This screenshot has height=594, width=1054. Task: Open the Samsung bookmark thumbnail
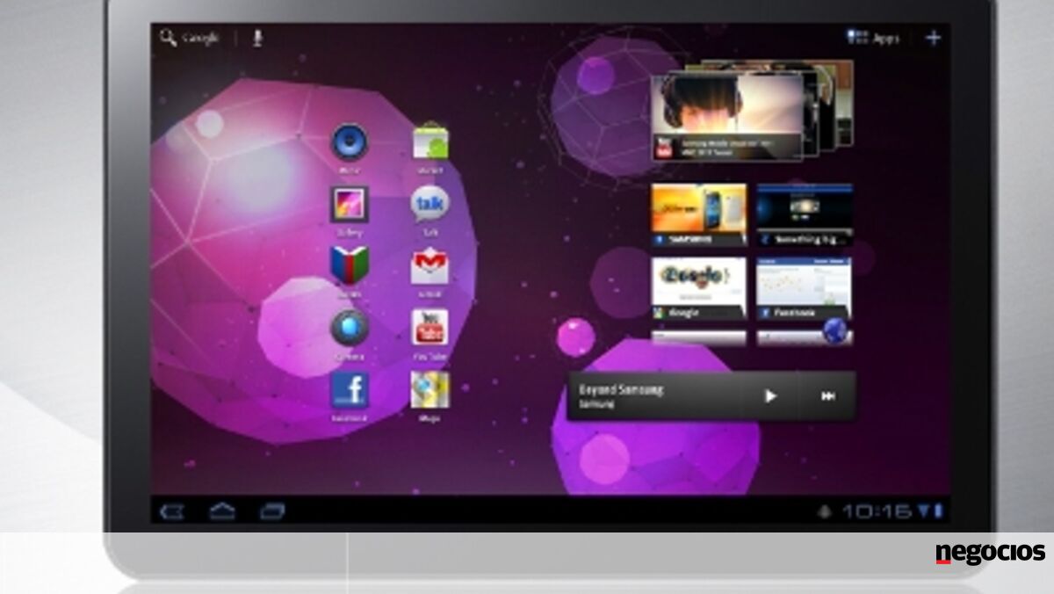698,214
